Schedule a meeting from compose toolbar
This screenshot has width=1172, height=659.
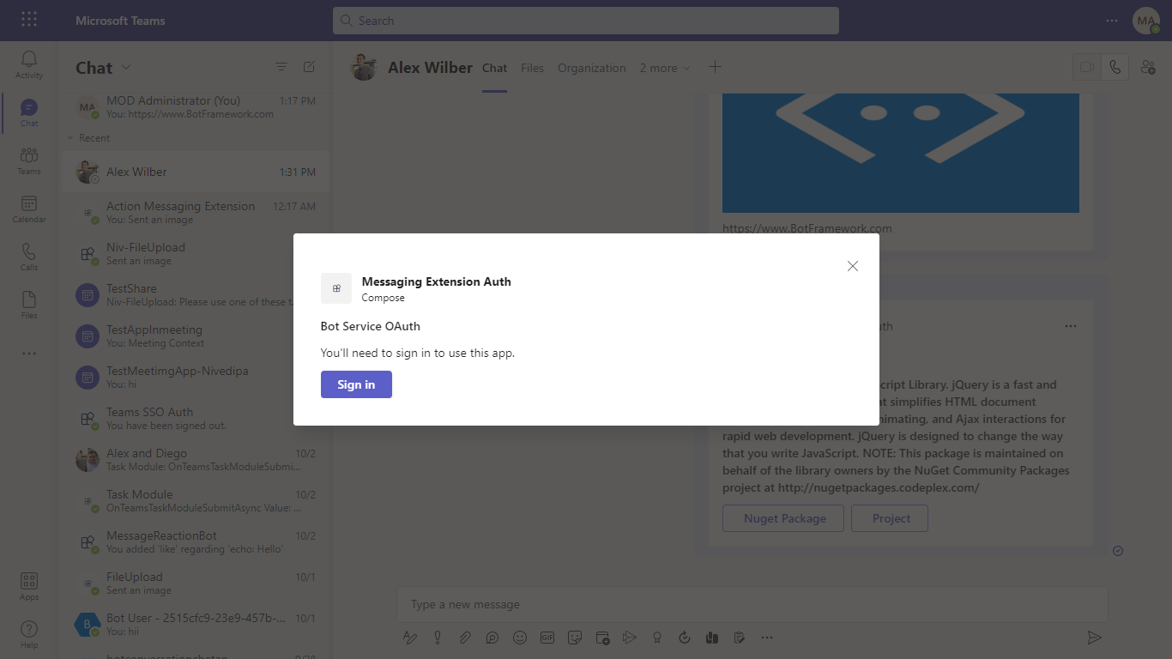pyautogui.click(x=602, y=638)
